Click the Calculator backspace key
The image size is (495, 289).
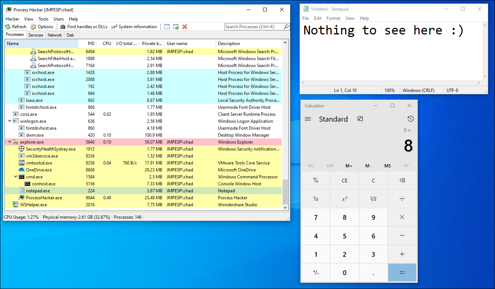click(x=402, y=180)
